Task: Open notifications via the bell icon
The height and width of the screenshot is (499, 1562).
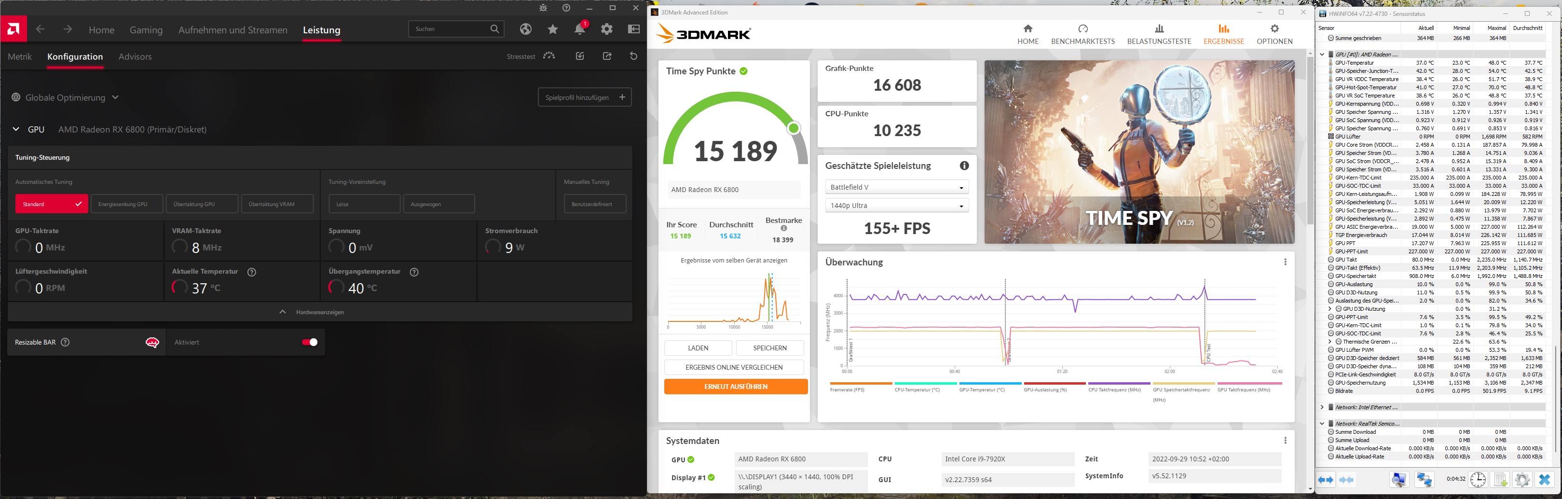Action: pos(580,29)
